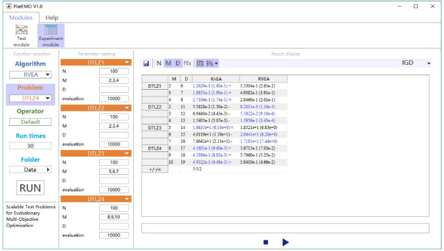444x251 pixels.
Task: Select the DTLZ3 row header in results
Action: coord(155,128)
